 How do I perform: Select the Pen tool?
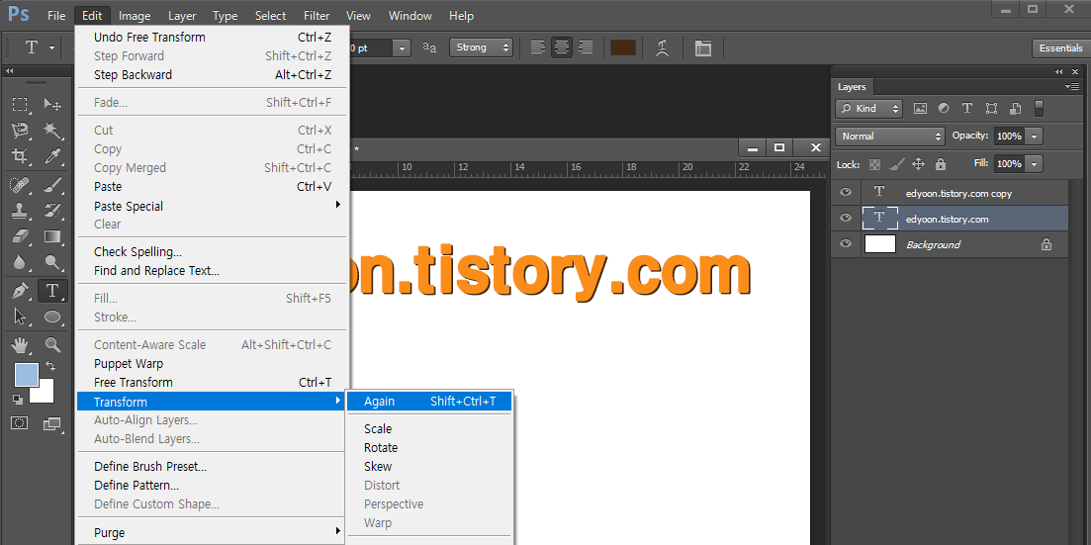tap(20, 291)
